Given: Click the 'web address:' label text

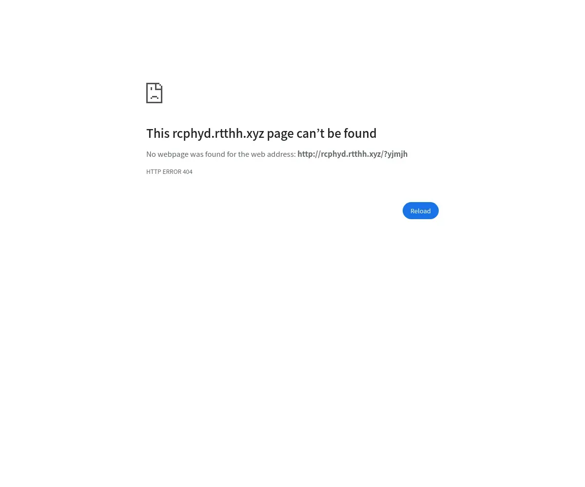Looking at the screenshot, I should click(x=273, y=154).
